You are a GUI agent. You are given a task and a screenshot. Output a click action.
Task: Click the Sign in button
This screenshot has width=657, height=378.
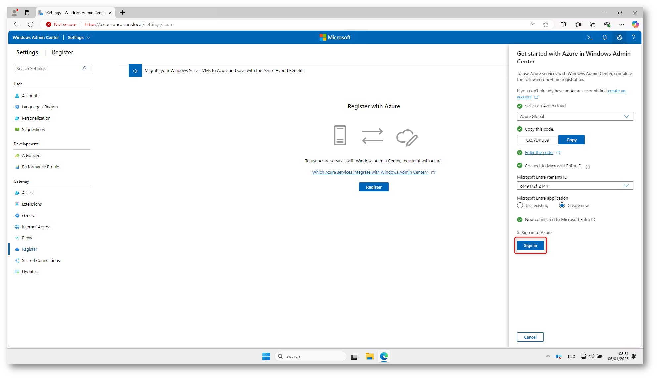pyautogui.click(x=530, y=246)
